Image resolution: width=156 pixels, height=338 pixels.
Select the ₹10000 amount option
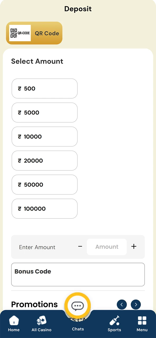pos(44,137)
